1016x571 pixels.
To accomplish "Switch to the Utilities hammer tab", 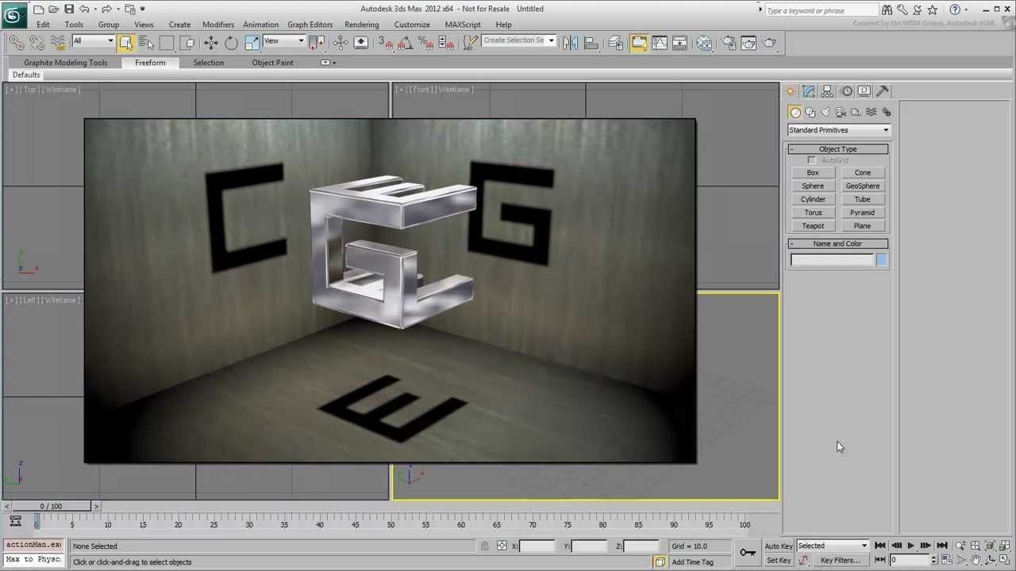I will pos(883,91).
